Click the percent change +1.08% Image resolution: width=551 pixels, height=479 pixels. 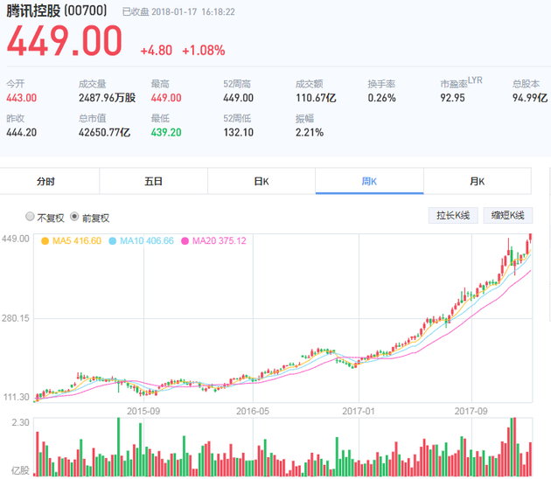204,51
